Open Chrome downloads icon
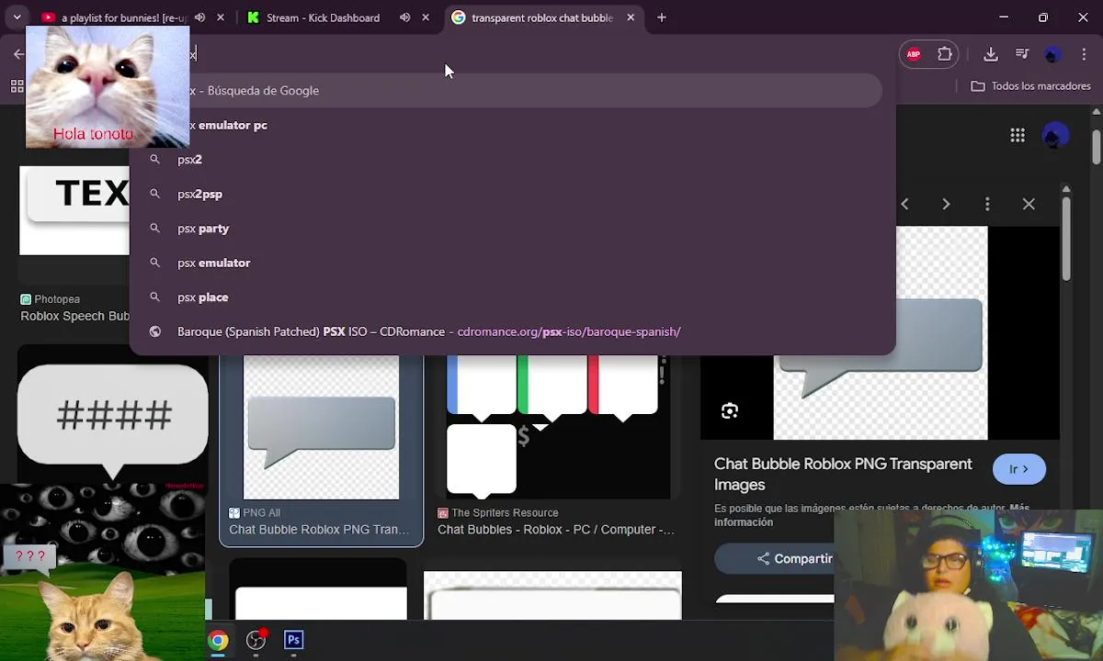This screenshot has height=661, width=1103. (991, 54)
